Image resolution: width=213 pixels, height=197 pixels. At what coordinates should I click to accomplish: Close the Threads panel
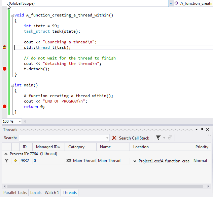click(208, 129)
